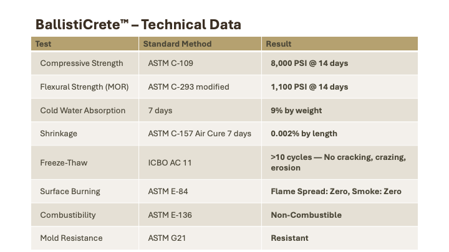Select the Cold Water Absorption cell
Viewport: 449px width, 252px height.
coord(85,110)
